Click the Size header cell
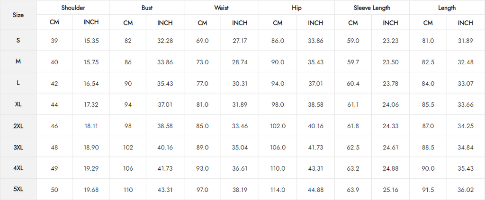 pyautogui.click(x=18, y=15)
